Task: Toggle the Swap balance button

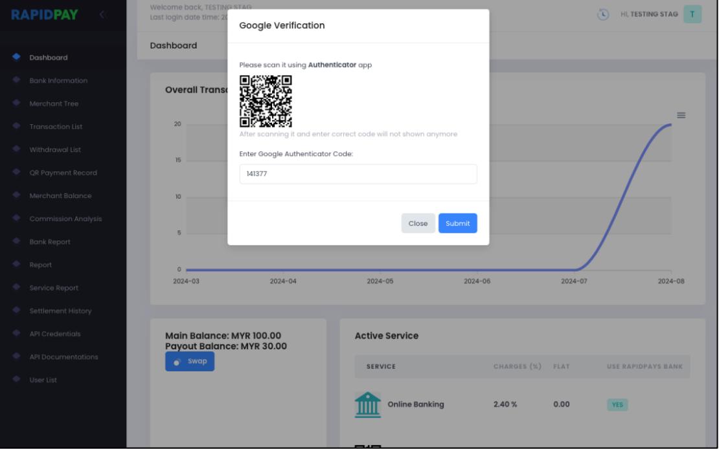Action: coord(190,362)
